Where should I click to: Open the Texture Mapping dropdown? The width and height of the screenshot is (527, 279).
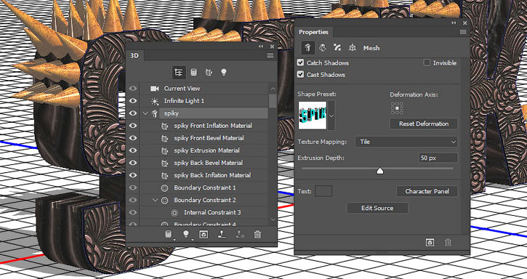[406, 142]
